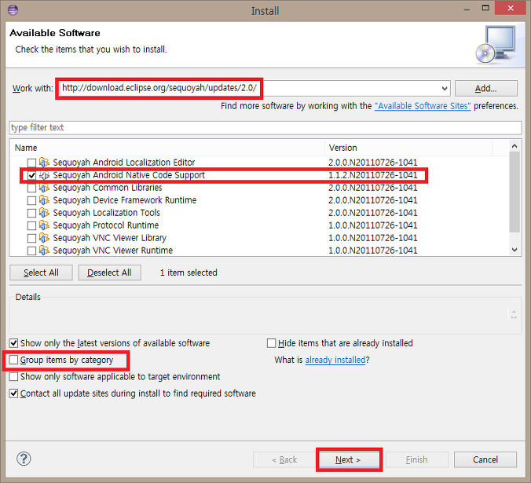Enable Group items by category

(x=13, y=360)
